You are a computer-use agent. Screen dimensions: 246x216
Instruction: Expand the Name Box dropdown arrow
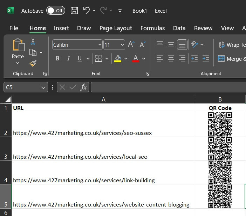click(43, 87)
